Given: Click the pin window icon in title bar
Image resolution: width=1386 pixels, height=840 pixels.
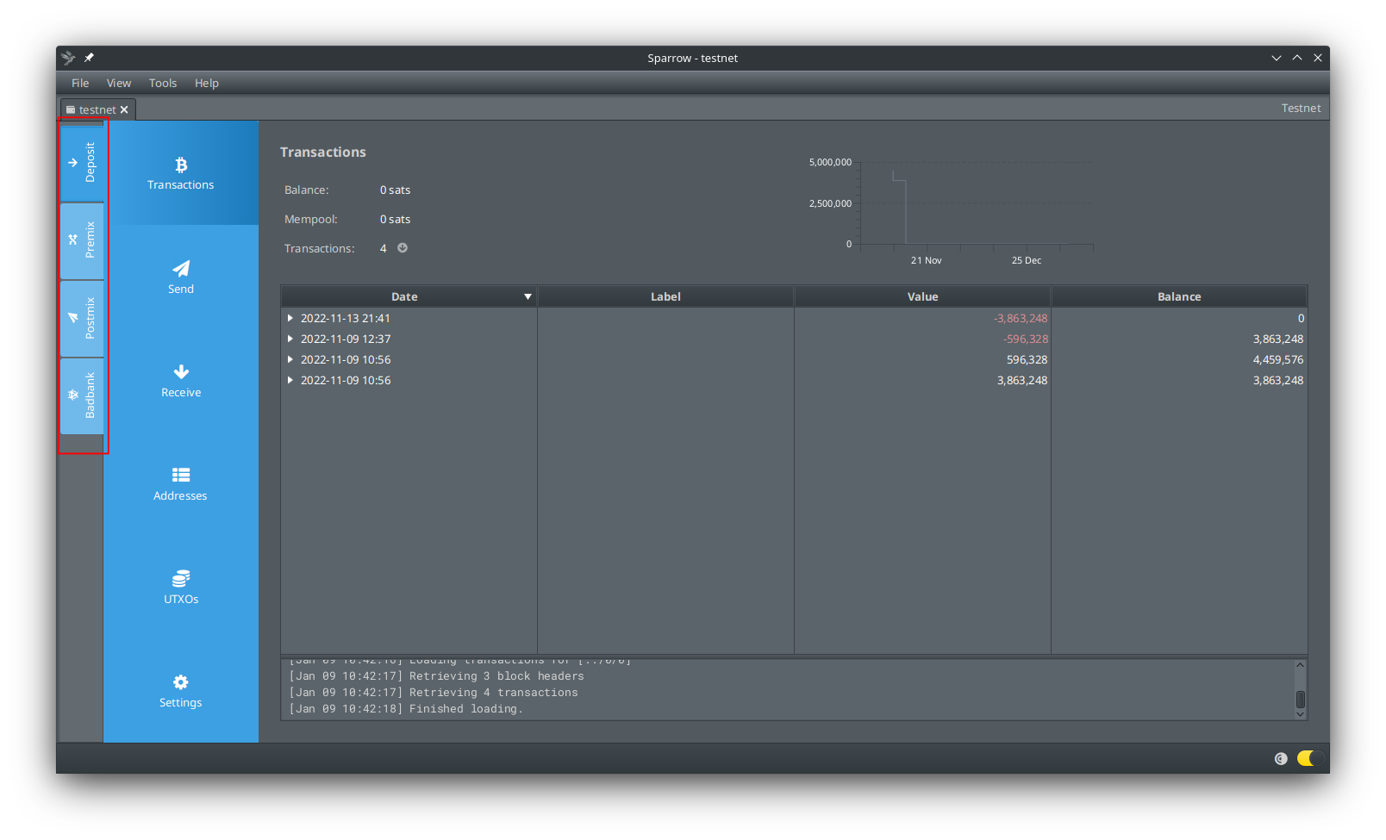Looking at the screenshot, I should (x=89, y=58).
